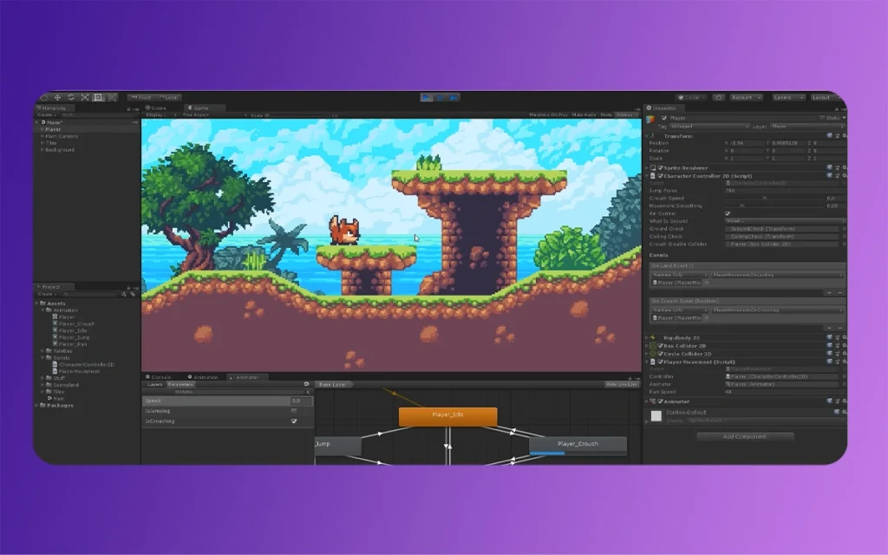Toggle the IsJumping parameter checkbox
888x555 pixels.
(294, 410)
